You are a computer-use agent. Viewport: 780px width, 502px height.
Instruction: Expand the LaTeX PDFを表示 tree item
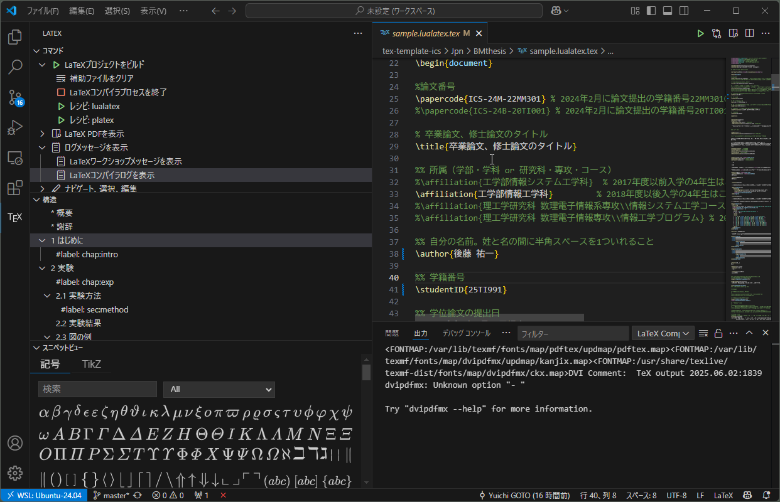pos(43,134)
